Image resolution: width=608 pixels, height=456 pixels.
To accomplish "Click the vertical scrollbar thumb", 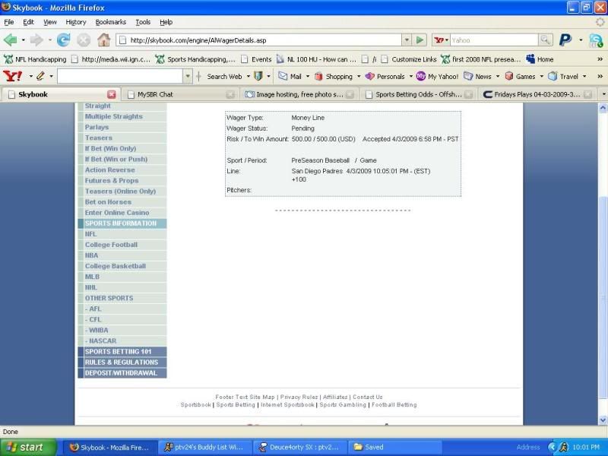I will pos(603,298).
